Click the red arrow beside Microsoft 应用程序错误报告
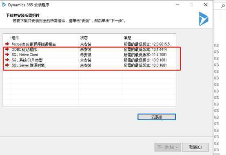Image resolution: width=226 pixels, height=155 pixels. [x=7, y=44]
